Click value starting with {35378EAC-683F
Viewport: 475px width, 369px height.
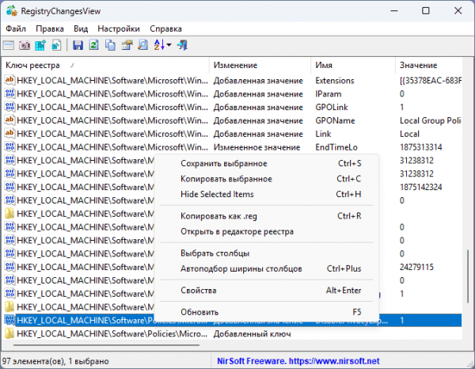coord(431,81)
